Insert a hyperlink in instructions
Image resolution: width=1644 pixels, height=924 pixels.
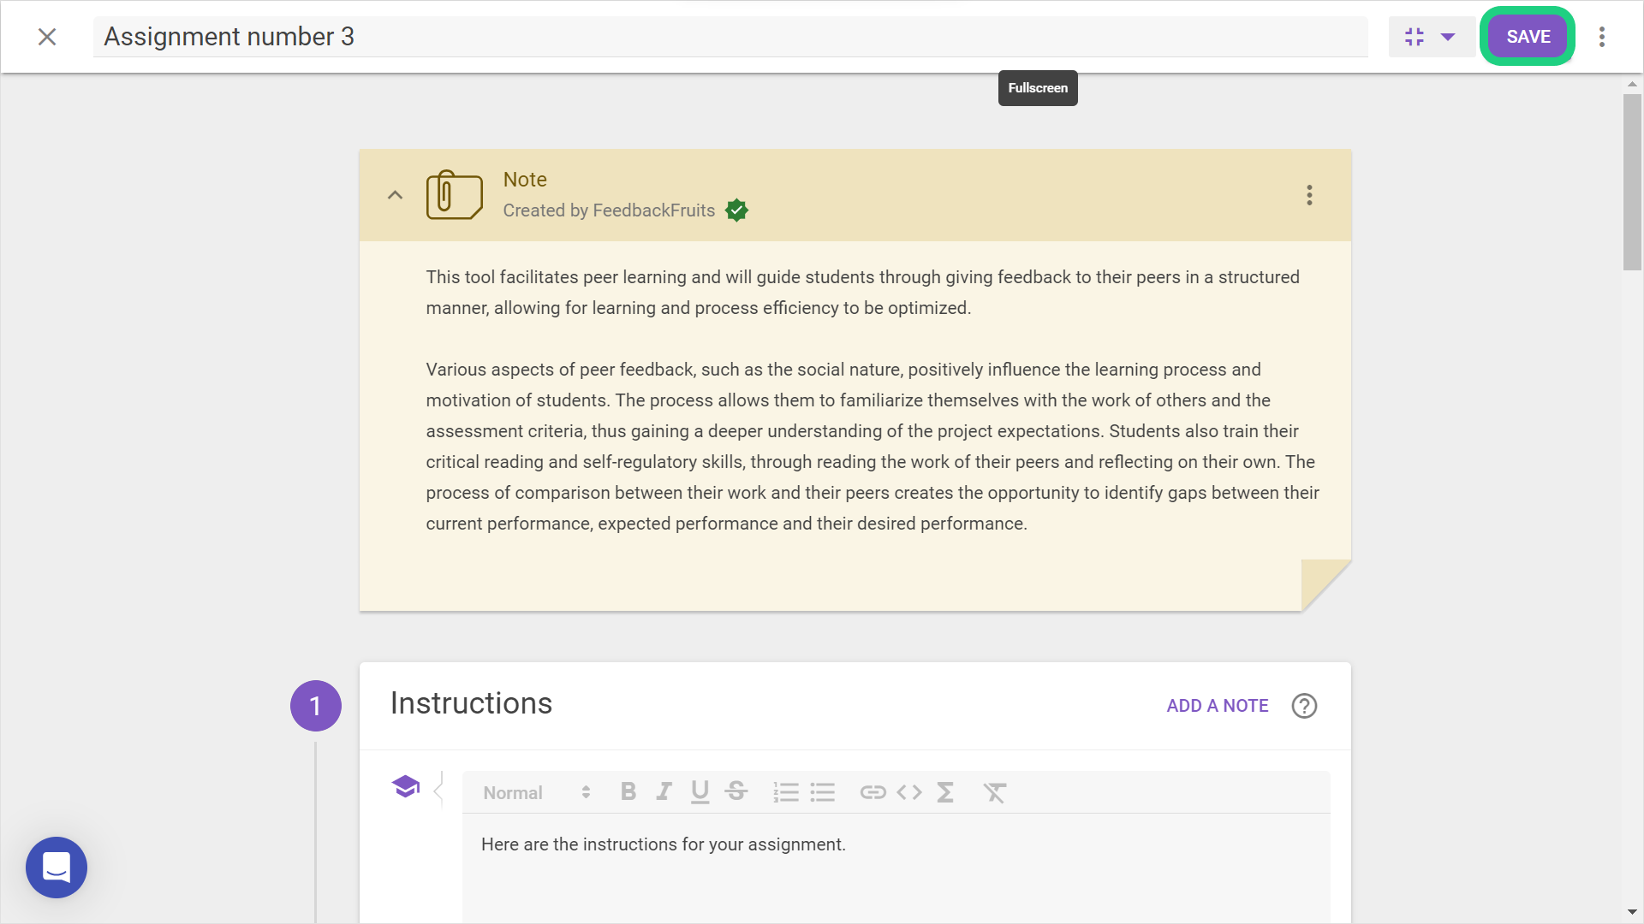[x=873, y=792]
